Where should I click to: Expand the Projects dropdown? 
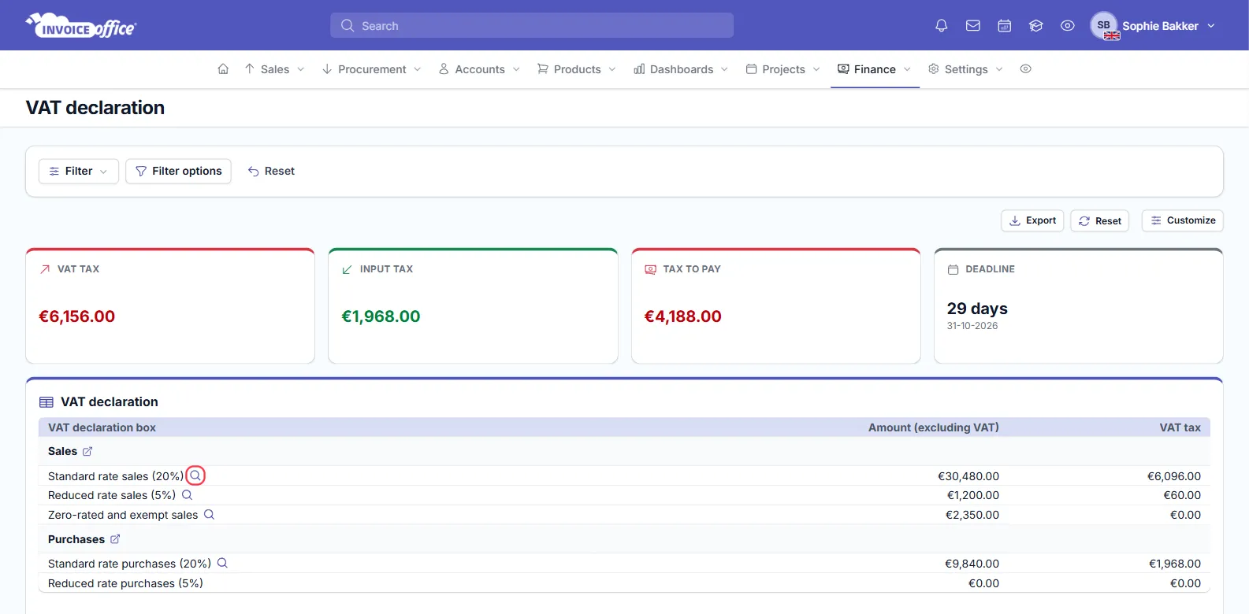pyautogui.click(x=783, y=69)
